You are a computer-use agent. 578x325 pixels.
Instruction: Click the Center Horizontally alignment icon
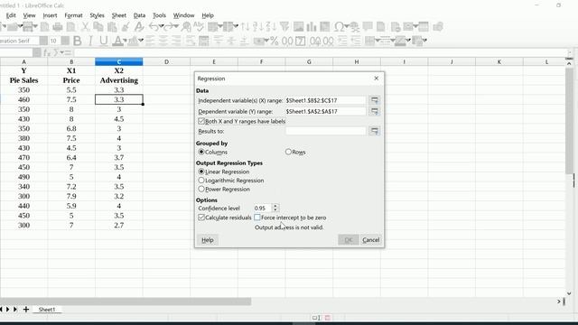(163, 41)
